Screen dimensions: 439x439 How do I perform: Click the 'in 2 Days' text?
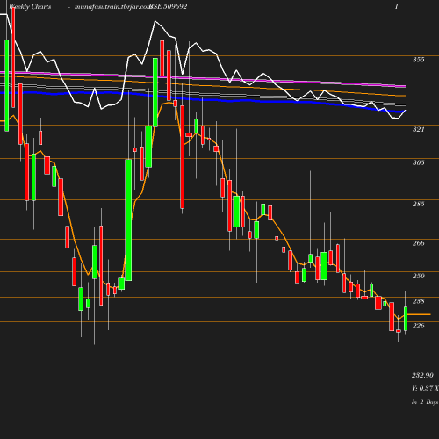(425, 402)
